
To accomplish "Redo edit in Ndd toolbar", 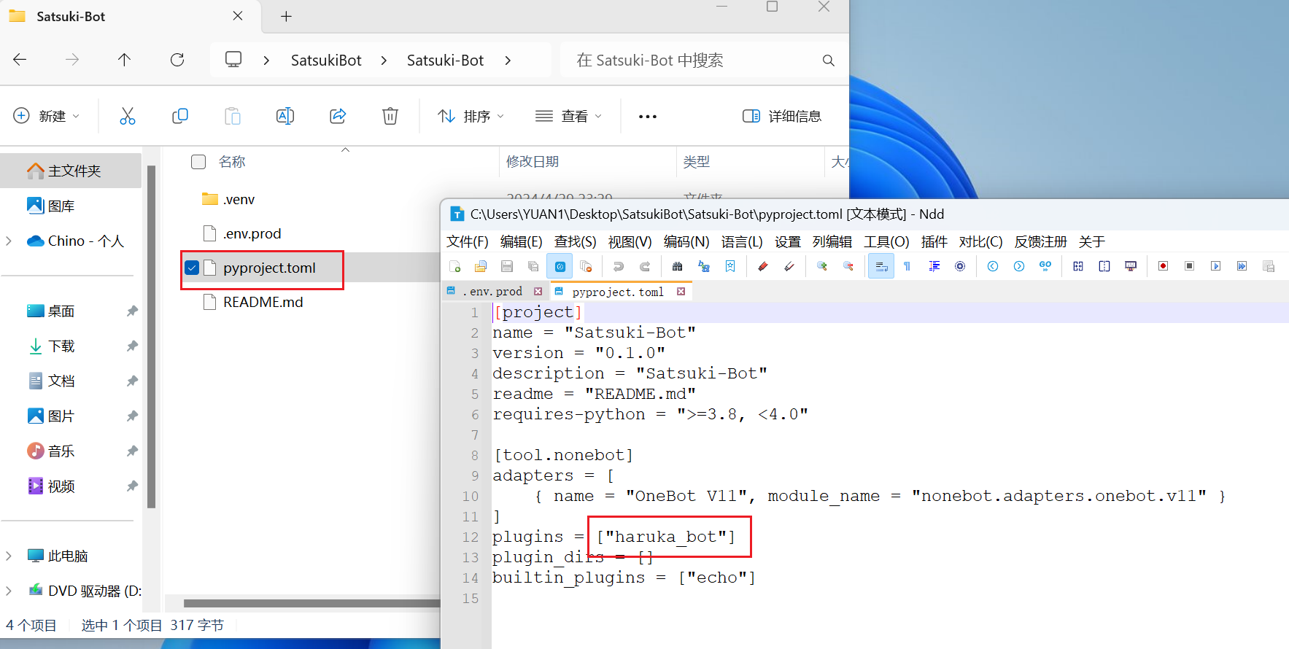I will tap(645, 267).
